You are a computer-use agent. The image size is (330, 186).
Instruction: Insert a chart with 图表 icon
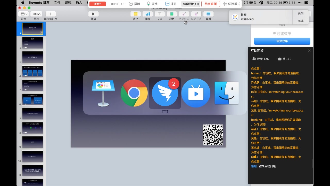[148, 14]
